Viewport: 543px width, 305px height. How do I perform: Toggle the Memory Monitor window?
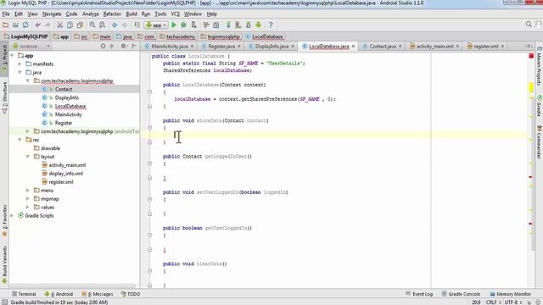pyautogui.click(x=511, y=294)
